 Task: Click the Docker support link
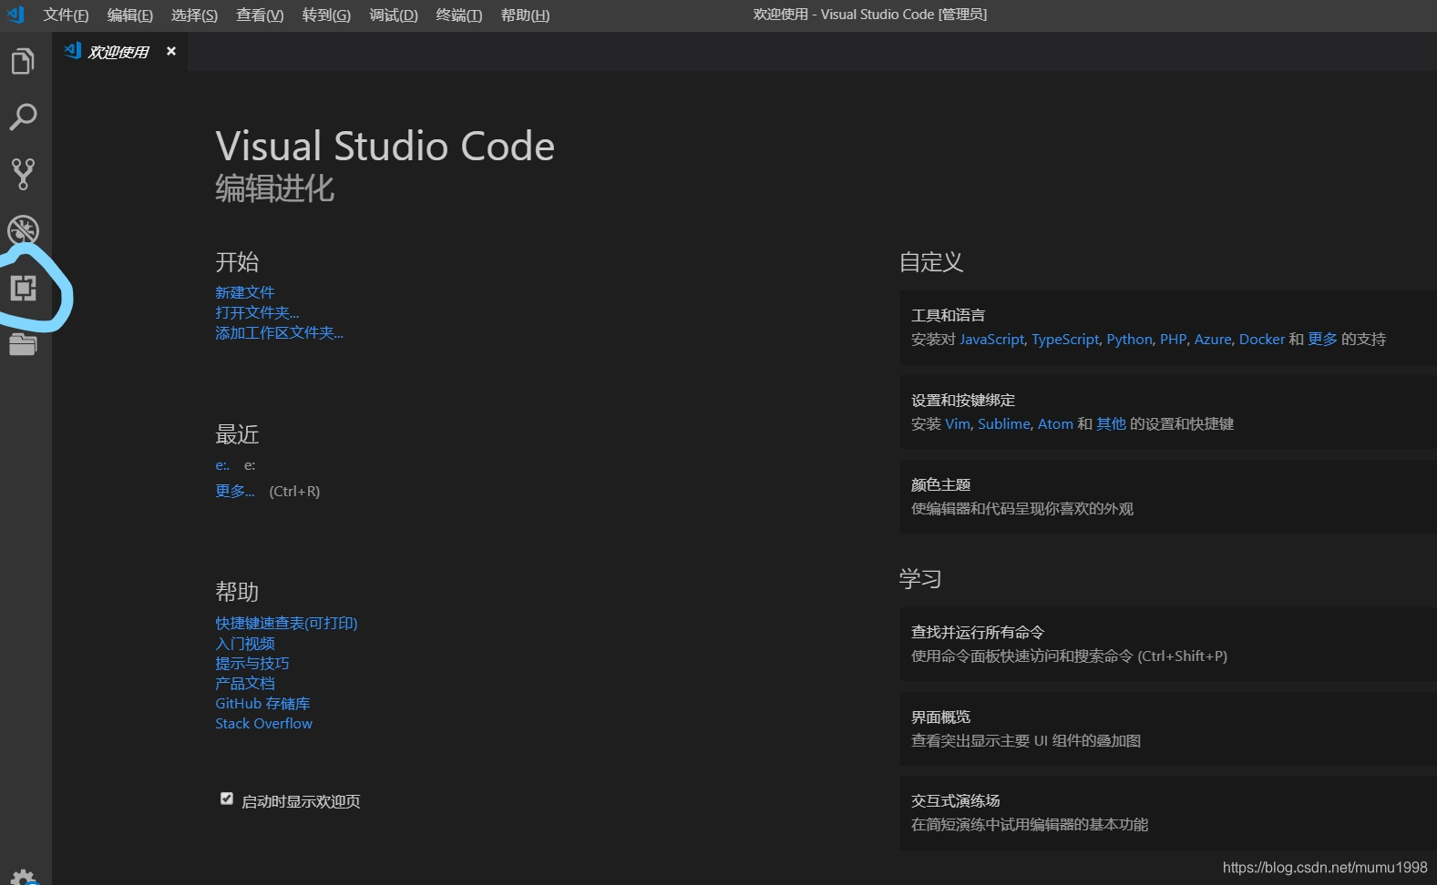[x=1262, y=339]
